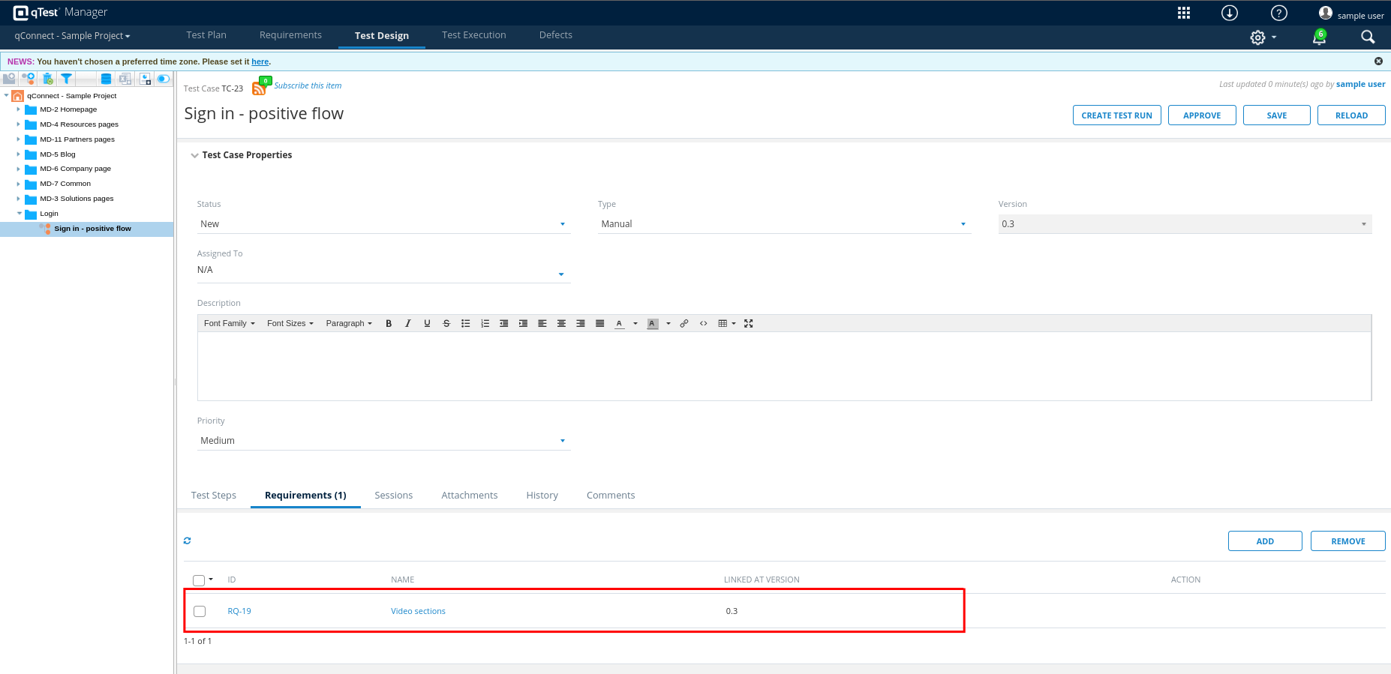The height and width of the screenshot is (674, 1391).
Task: Click the Create Test Run button
Action: pyautogui.click(x=1116, y=115)
